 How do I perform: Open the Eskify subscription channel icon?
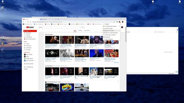(25, 57)
